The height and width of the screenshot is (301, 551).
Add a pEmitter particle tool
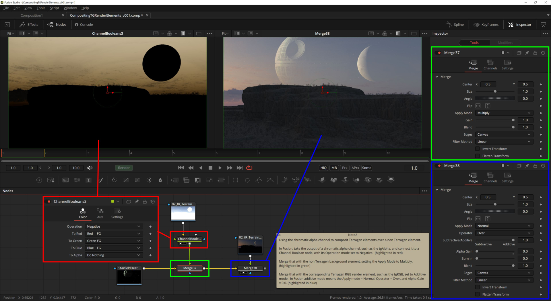285,180
